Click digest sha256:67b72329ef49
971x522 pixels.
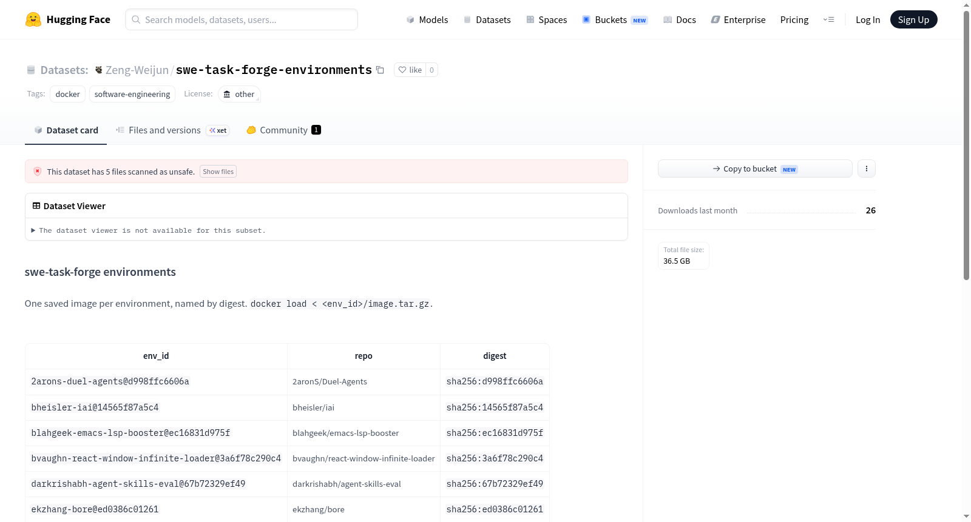point(495,484)
